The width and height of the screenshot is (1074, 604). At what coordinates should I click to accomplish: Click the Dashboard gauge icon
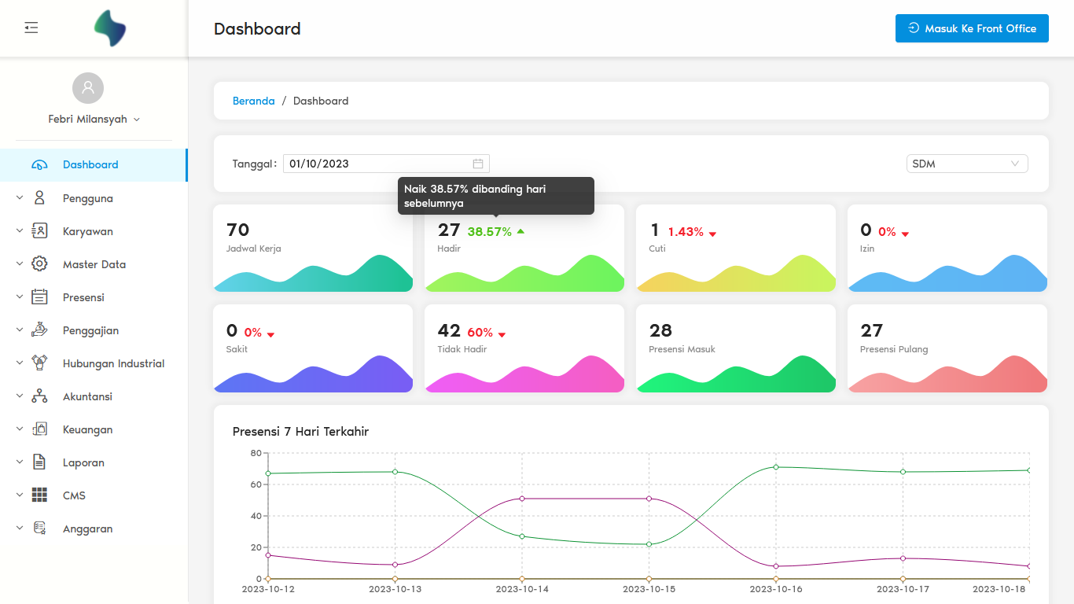39,165
